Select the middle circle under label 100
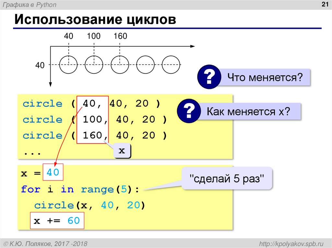332x248 pixels. (x=94, y=64)
